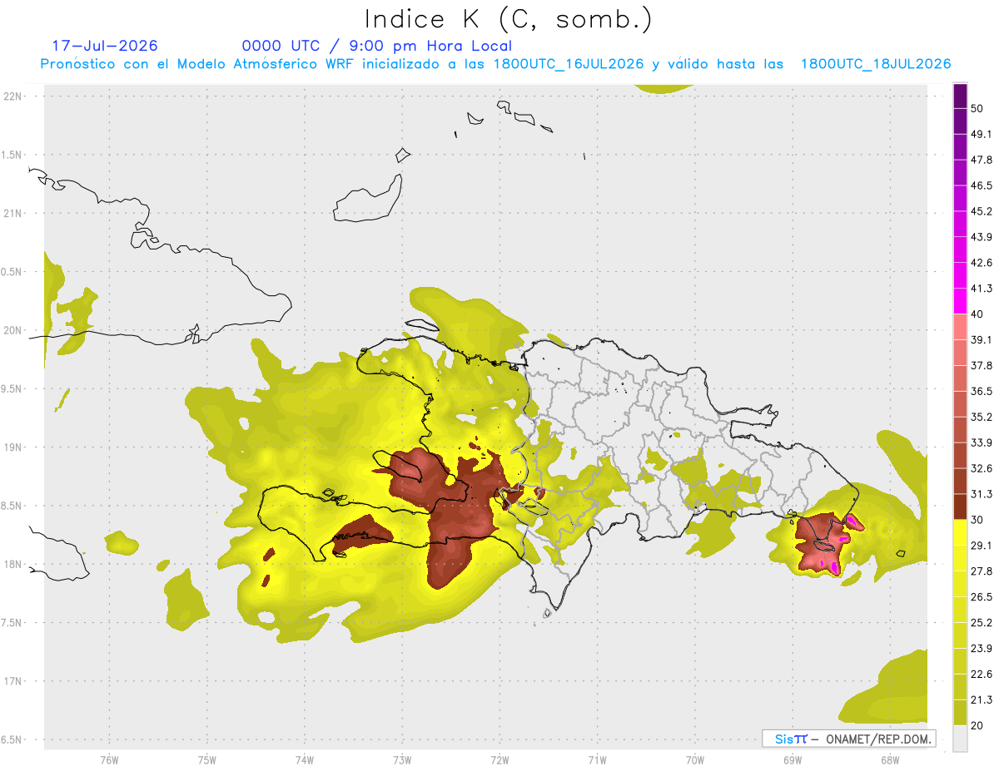Image resolution: width=999 pixels, height=771 pixels.
Task: Click the colorbar label "49.1"
Action: click(982, 134)
